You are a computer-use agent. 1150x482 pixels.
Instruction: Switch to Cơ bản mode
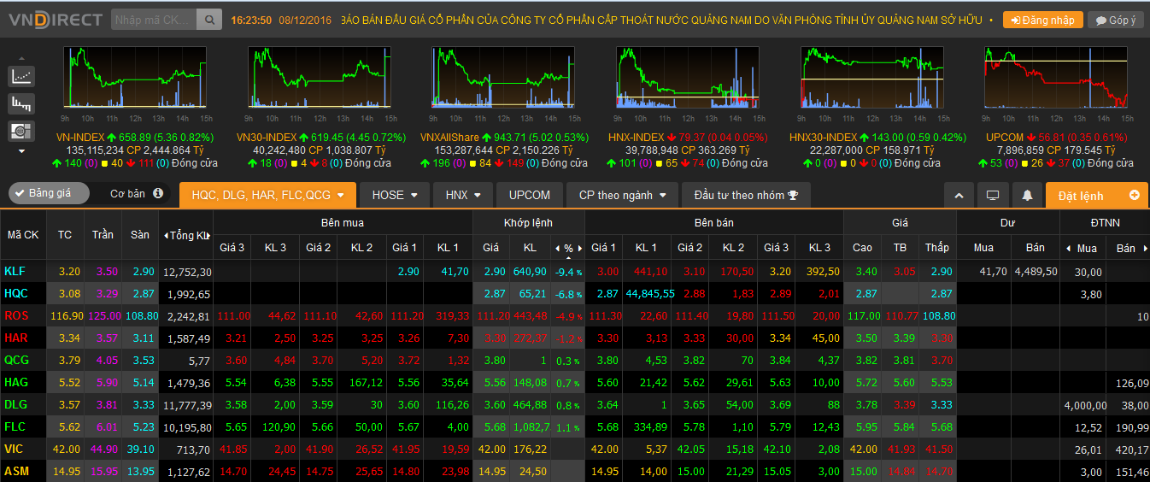(x=128, y=194)
